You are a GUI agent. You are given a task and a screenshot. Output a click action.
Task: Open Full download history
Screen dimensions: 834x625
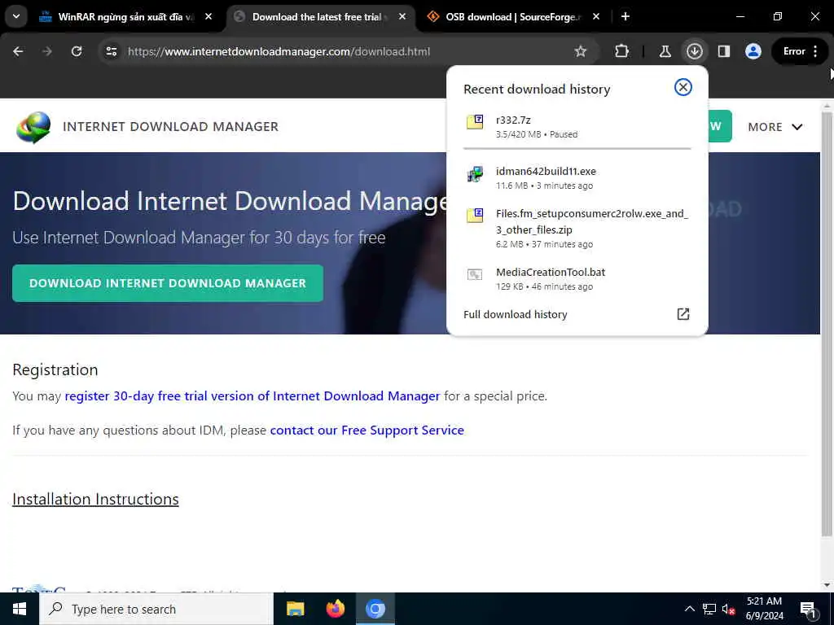pos(577,314)
